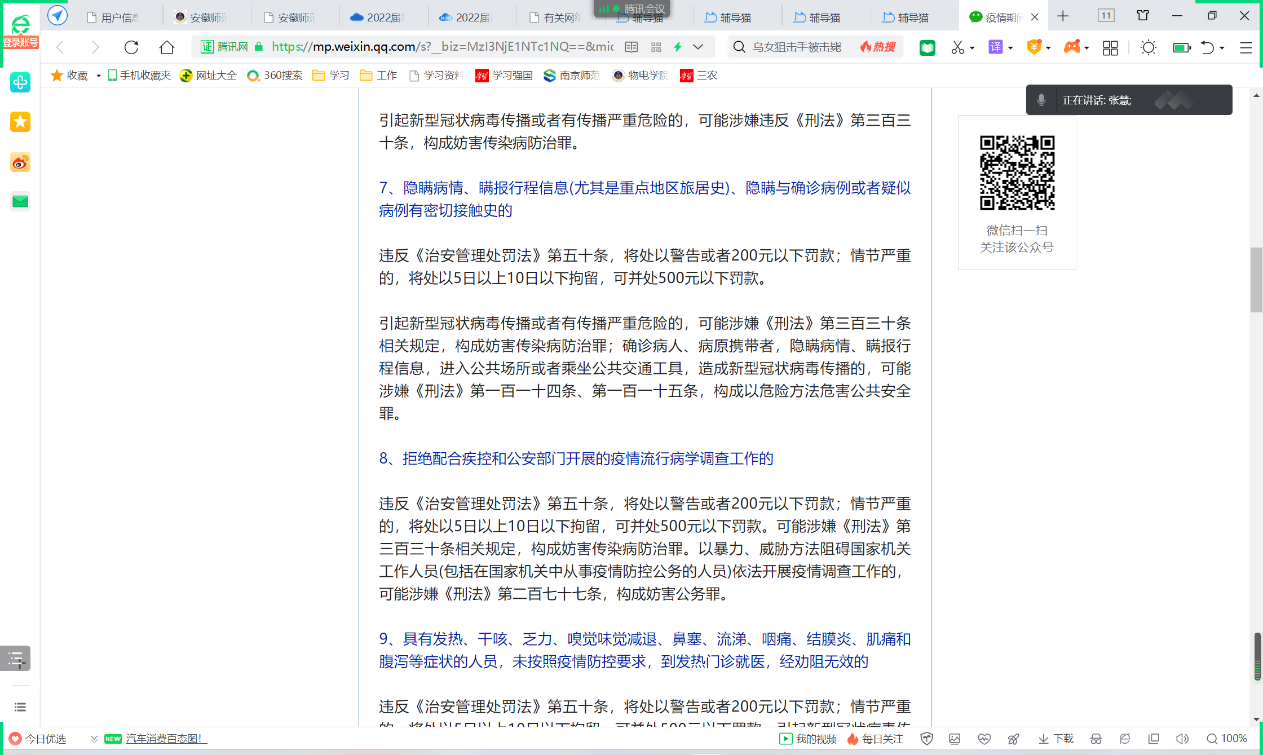Open the translate tool icon

click(x=996, y=47)
